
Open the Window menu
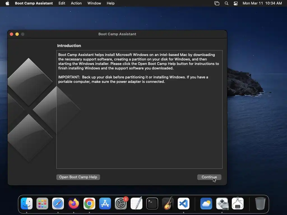click(x=94, y=3)
